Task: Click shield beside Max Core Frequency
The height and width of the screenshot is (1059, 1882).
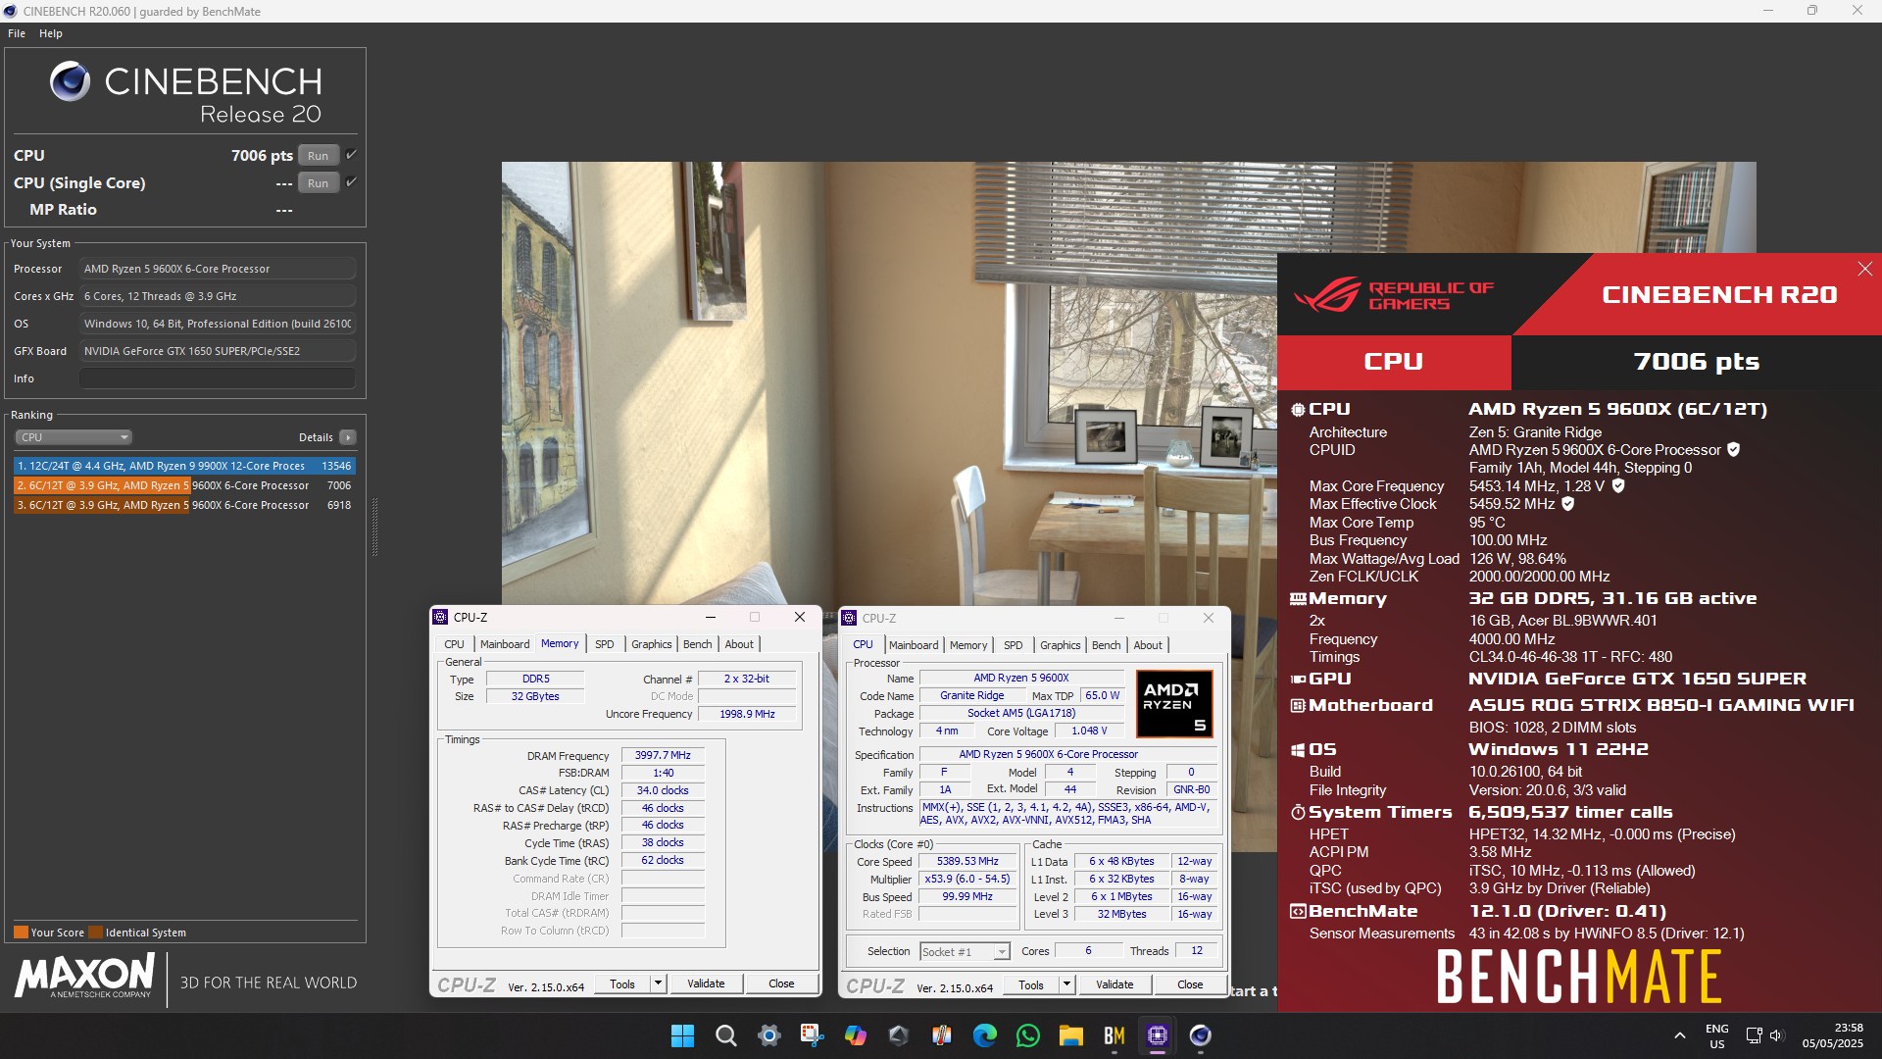Action: click(1618, 485)
